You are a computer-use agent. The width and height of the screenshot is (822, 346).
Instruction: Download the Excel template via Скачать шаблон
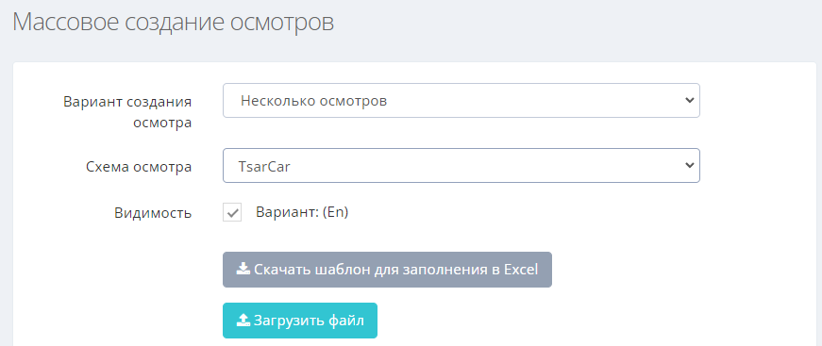[388, 270]
